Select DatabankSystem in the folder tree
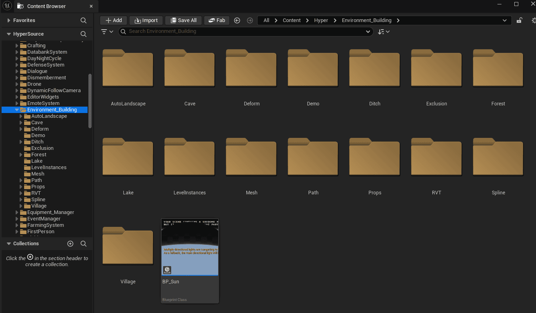The width and height of the screenshot is (536, 313). coord(47,52)
